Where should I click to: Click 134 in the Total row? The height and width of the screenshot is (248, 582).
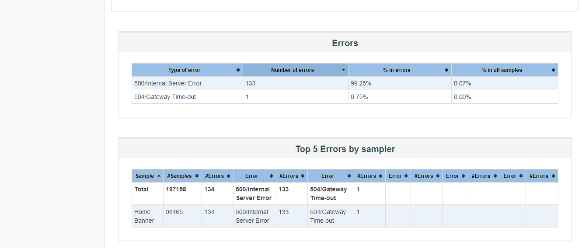tap(209, 189)
